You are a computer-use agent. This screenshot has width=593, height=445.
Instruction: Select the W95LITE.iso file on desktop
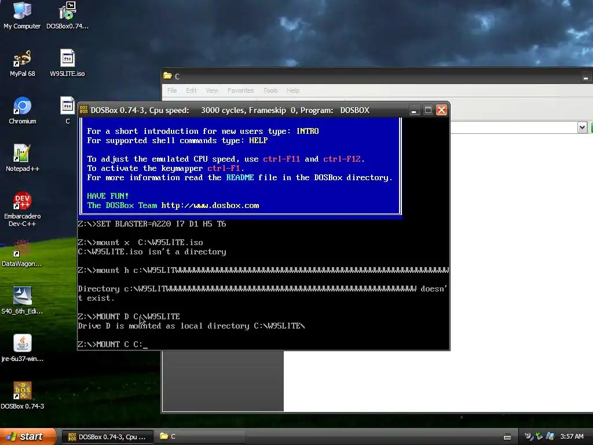(67, 63)
